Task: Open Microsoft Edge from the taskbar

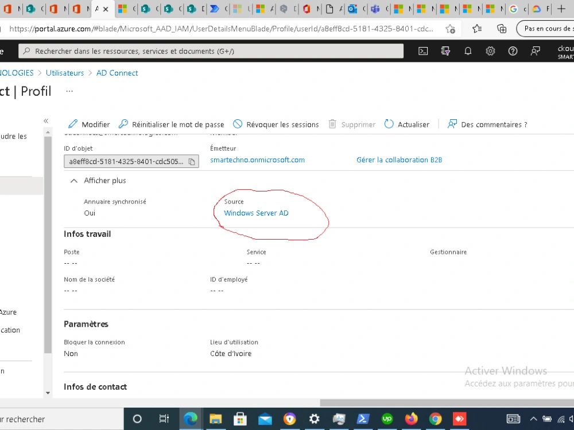Action: (191, 419)
